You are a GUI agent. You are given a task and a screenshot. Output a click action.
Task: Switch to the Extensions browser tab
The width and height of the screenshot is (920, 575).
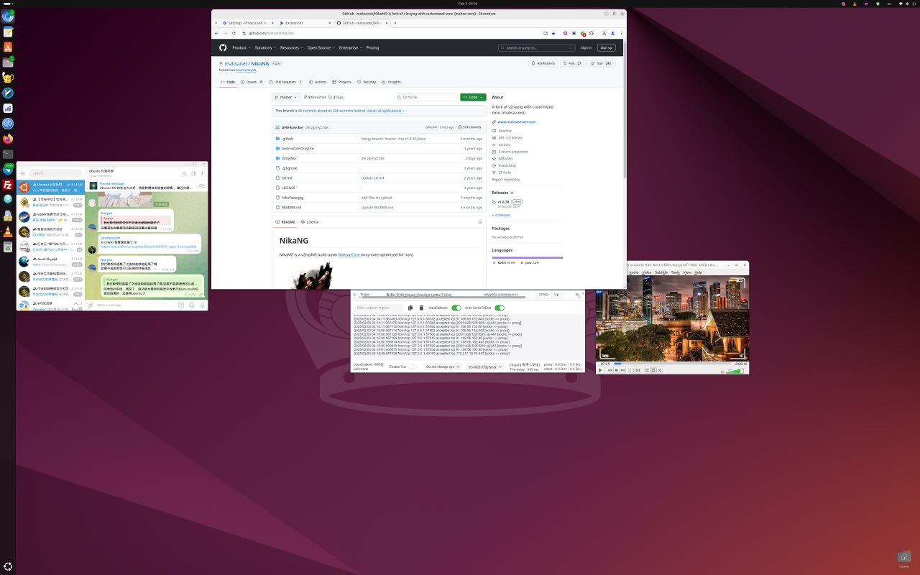point(304,23)
